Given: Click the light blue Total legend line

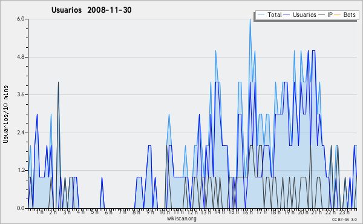Looking at the screenshot, I should click(261, 15).
